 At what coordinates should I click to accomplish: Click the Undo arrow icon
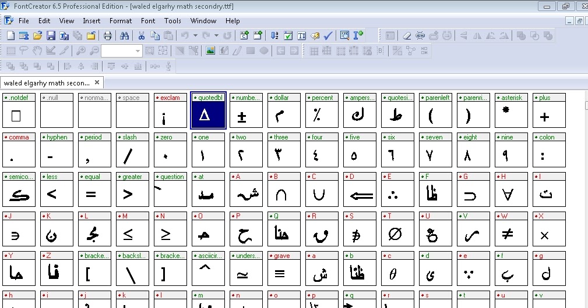click(x=185, y=36)
